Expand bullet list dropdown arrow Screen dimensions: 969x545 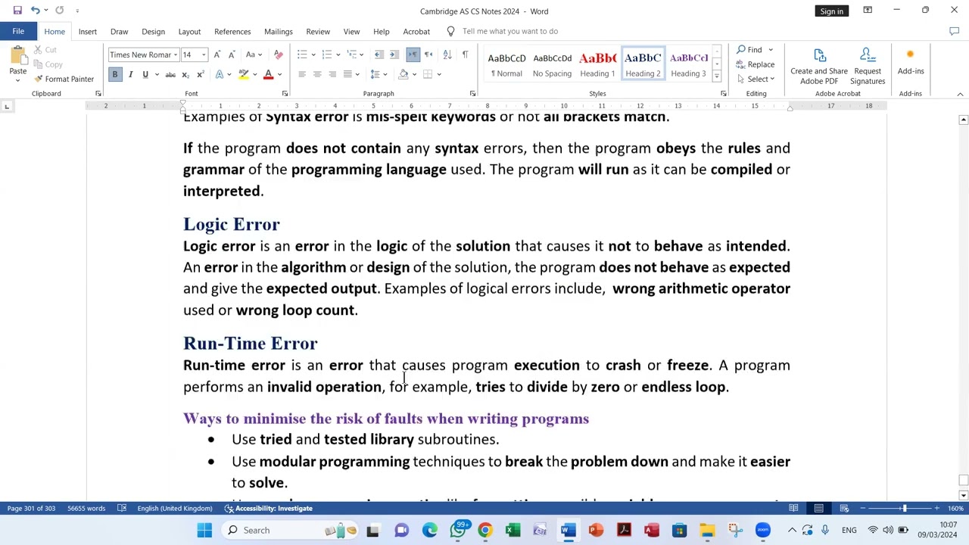312,54
